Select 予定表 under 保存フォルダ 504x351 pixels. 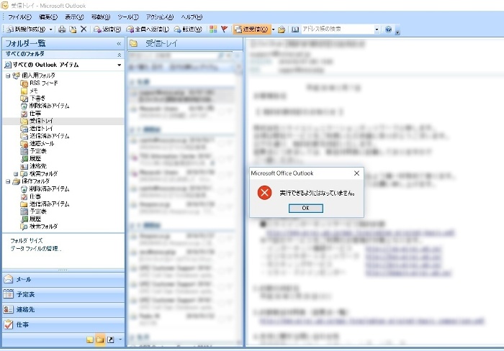click(x=38, y=211)
